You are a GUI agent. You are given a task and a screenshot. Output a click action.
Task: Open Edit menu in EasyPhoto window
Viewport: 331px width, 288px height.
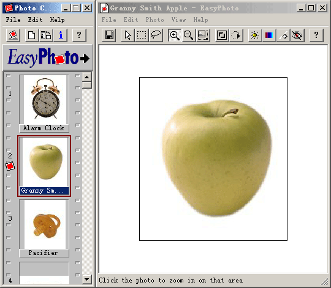(x=131, y=20)
